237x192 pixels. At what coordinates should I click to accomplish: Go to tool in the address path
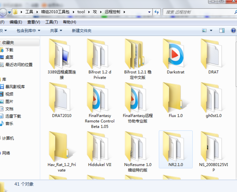pyautogui.click(x=81, y=12)
